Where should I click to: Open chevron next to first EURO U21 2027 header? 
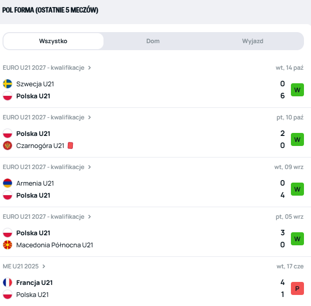coord(89,68)
